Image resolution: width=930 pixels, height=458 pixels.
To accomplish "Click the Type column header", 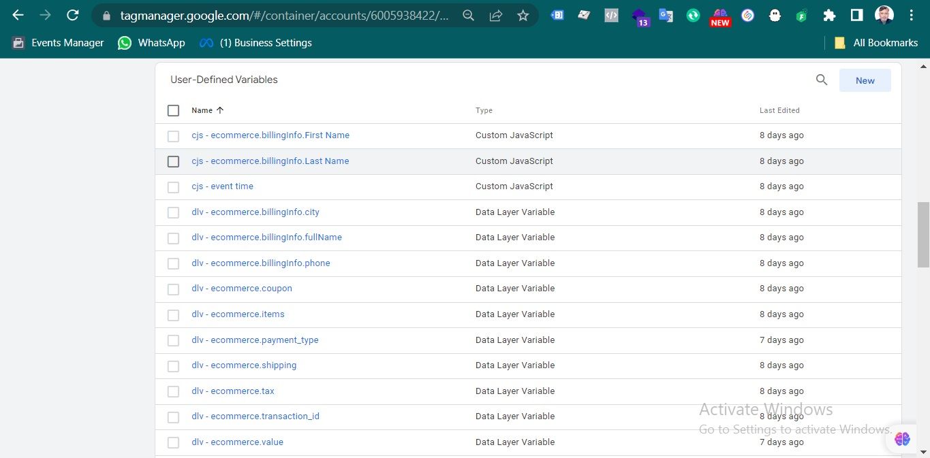I will (x=484, y=110).
